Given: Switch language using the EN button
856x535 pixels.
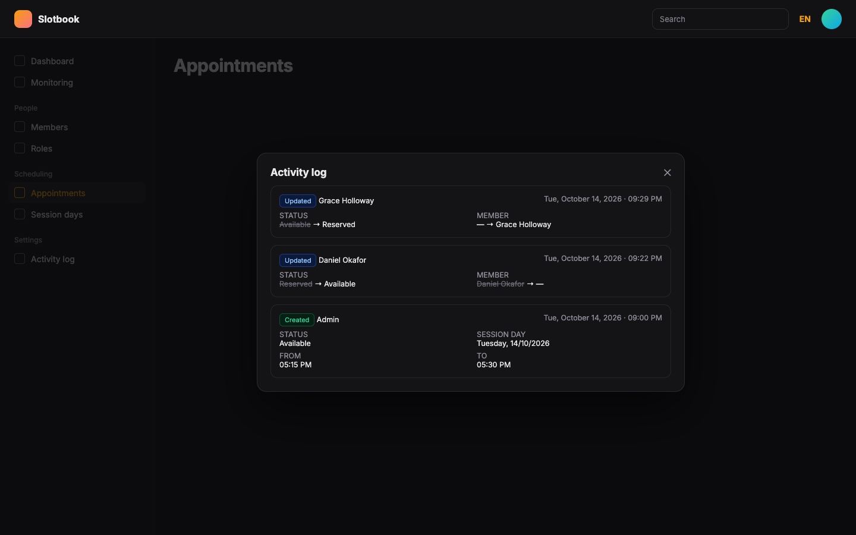Looking at the screenshot, I should point(805,19).
